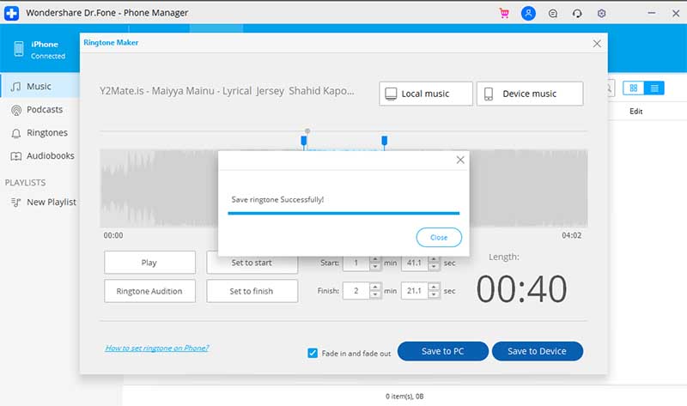Click Set to start button
This screenshot has width=687, height=406.
(252, 263)
